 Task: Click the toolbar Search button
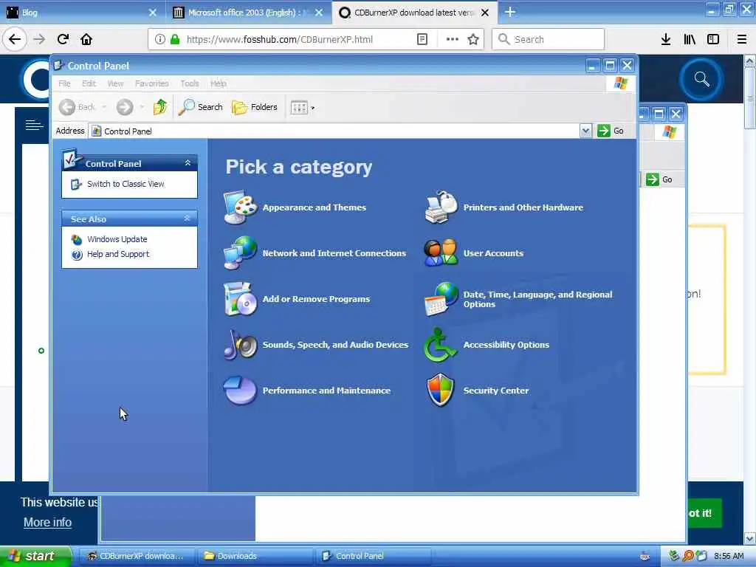tap(200, 107)
